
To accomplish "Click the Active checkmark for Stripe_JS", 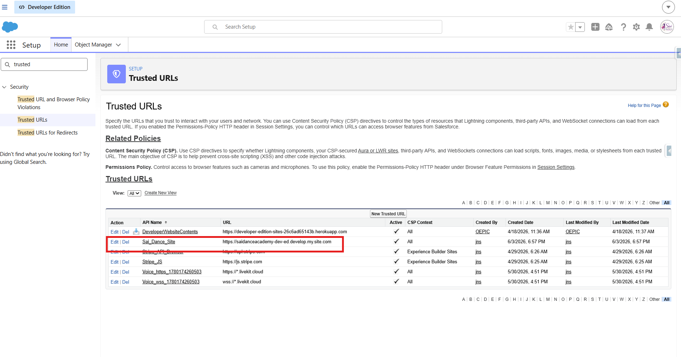I will click(x=396, y=261).
